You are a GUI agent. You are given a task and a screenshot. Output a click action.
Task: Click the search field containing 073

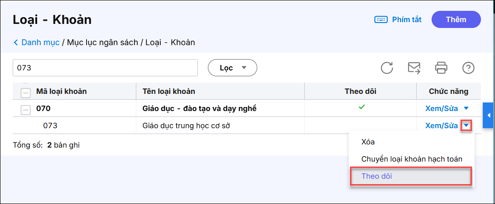tap(105, 68)
